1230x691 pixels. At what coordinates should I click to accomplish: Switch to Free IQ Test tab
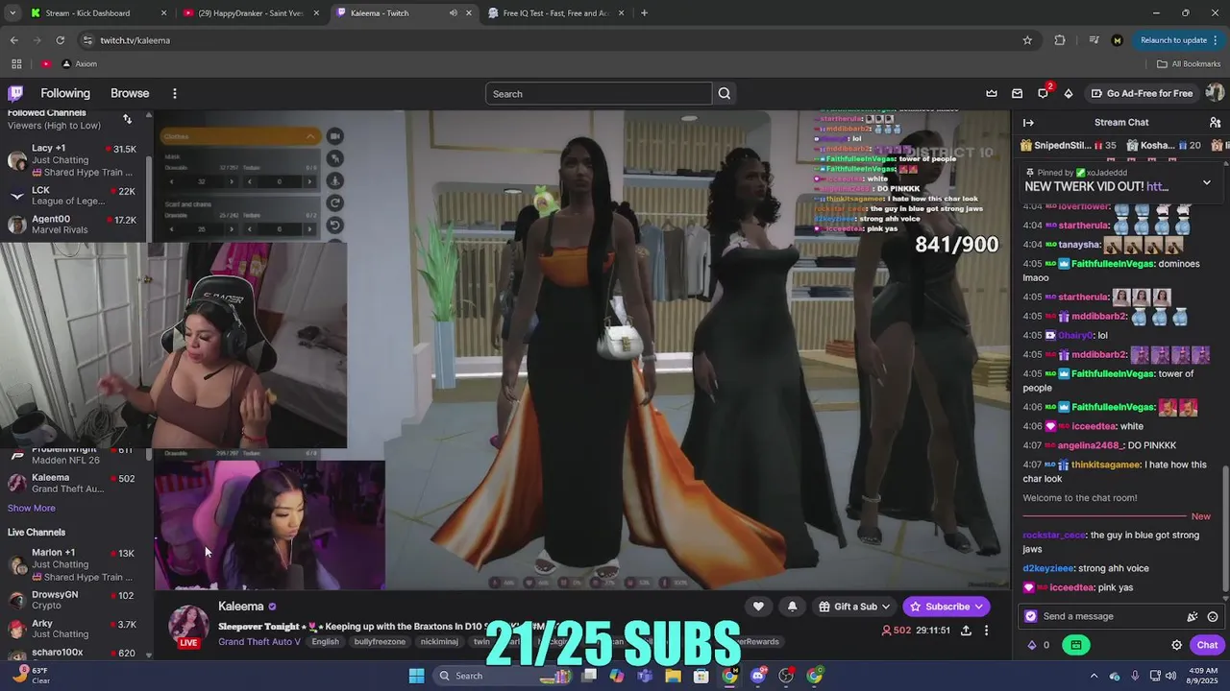pyautogui.click(x=557, y=12)
